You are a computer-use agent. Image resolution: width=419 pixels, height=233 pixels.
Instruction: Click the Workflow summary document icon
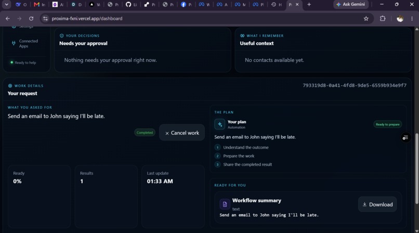coord(225,204)
